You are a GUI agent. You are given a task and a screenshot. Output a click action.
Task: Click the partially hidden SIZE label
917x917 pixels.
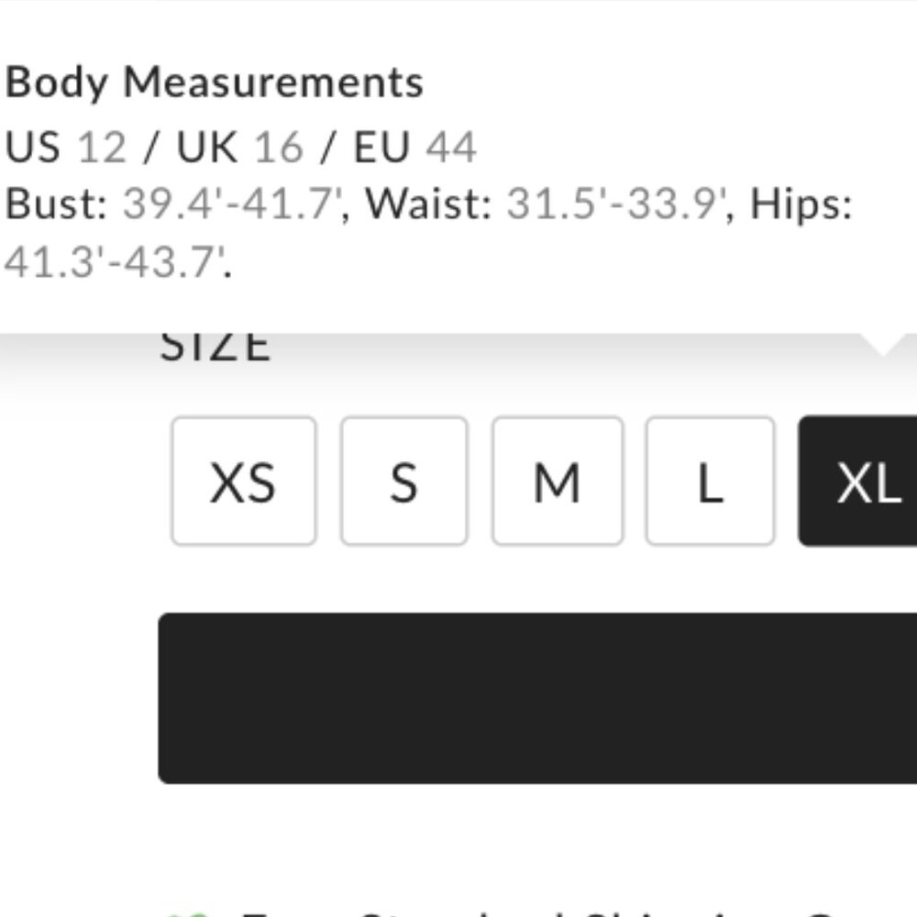coord(215,347)
